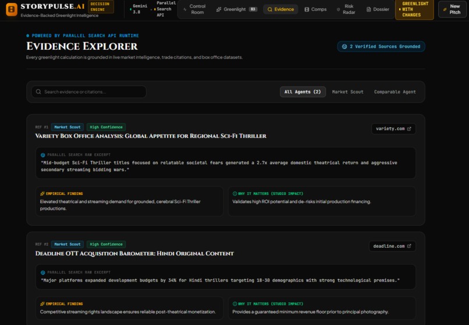Screen dimensions: 469x325
Task: Click the "Elevated theatrical and streaming demand" finding text
Action: 120,205
